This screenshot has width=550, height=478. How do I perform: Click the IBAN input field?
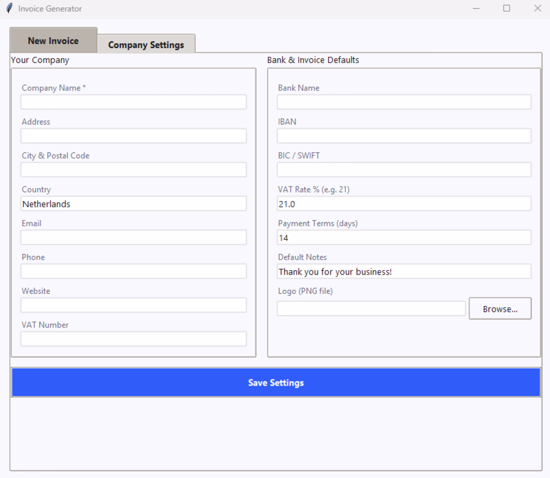point(404,136)
